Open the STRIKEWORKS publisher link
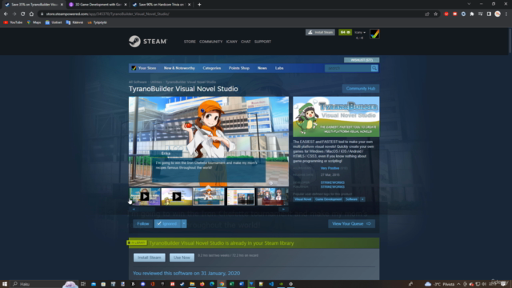Image resolution: width=512 pixels, height=288 pixels. (x=333, y=186)
